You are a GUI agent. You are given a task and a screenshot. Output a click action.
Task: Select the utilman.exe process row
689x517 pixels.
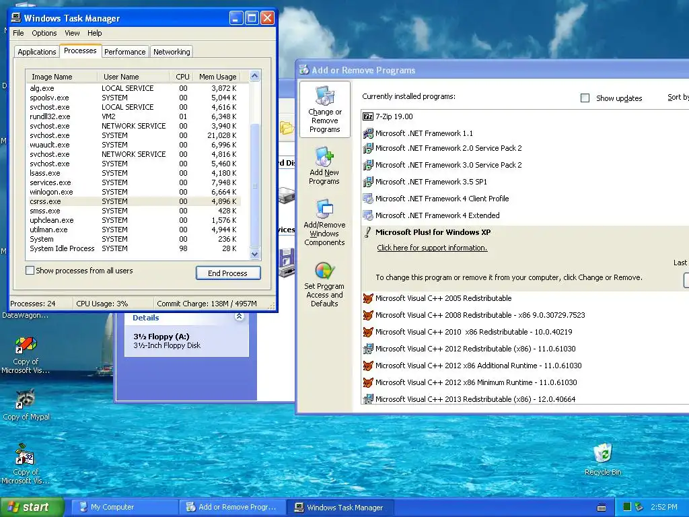click(134, 230)
